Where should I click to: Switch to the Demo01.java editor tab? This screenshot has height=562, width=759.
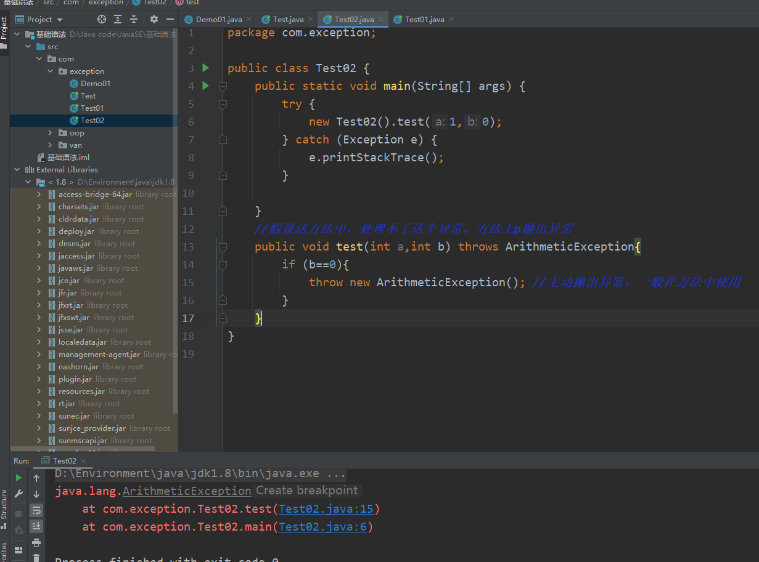(x=218, y=20)
